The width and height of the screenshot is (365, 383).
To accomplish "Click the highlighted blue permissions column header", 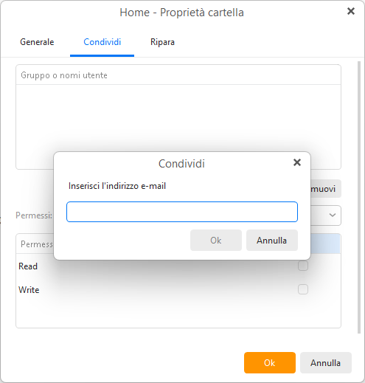I will (325, 244).
